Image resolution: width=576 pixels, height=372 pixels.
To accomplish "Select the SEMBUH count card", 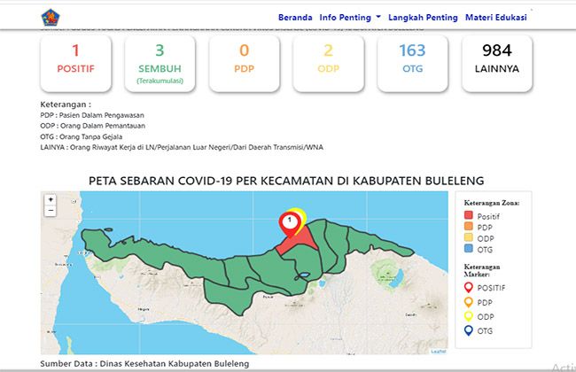I will (x=160, y=62).
